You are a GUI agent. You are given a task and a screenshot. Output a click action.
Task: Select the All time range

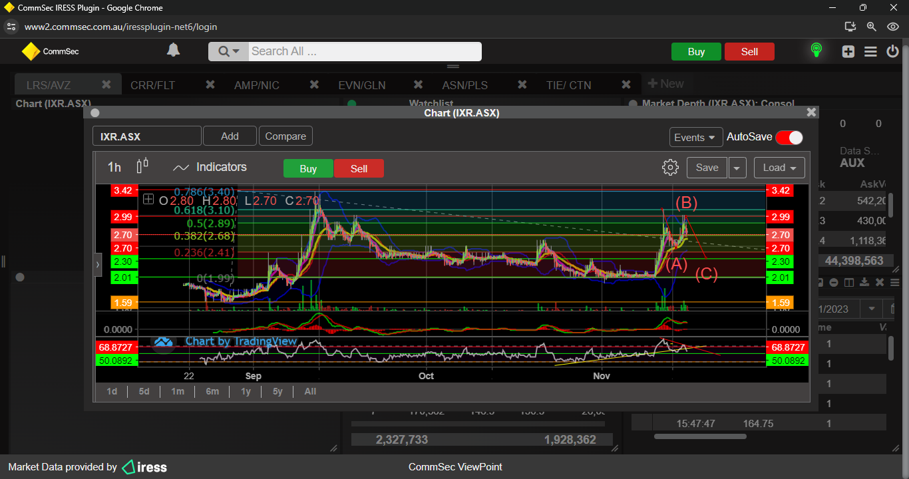310,391
